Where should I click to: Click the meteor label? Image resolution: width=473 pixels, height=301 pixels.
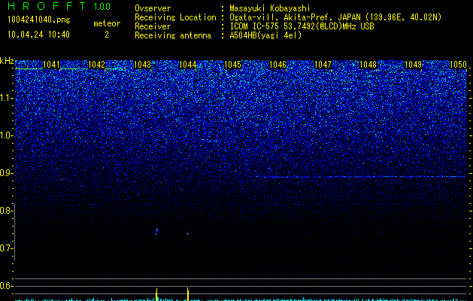[x=107, y=23]
